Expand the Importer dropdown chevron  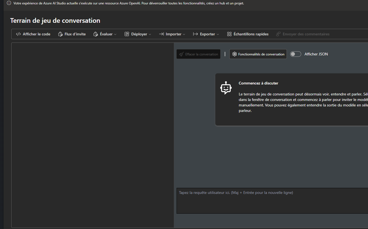click(x=184, y=34)
